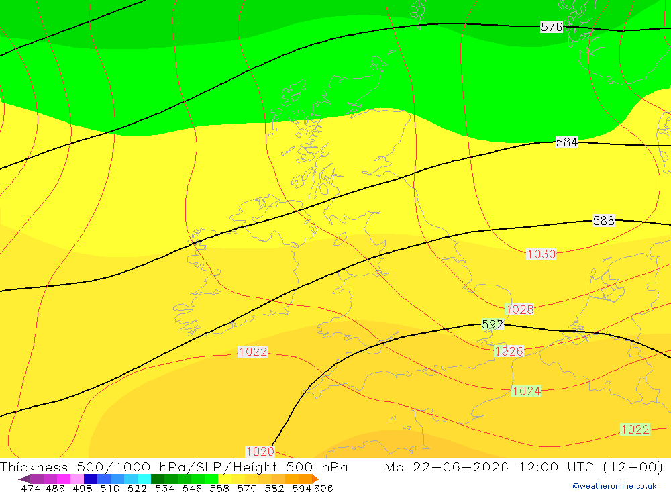The image size is (671, 492).
Task: Click the 546 legend value
Action: (192, 489)
